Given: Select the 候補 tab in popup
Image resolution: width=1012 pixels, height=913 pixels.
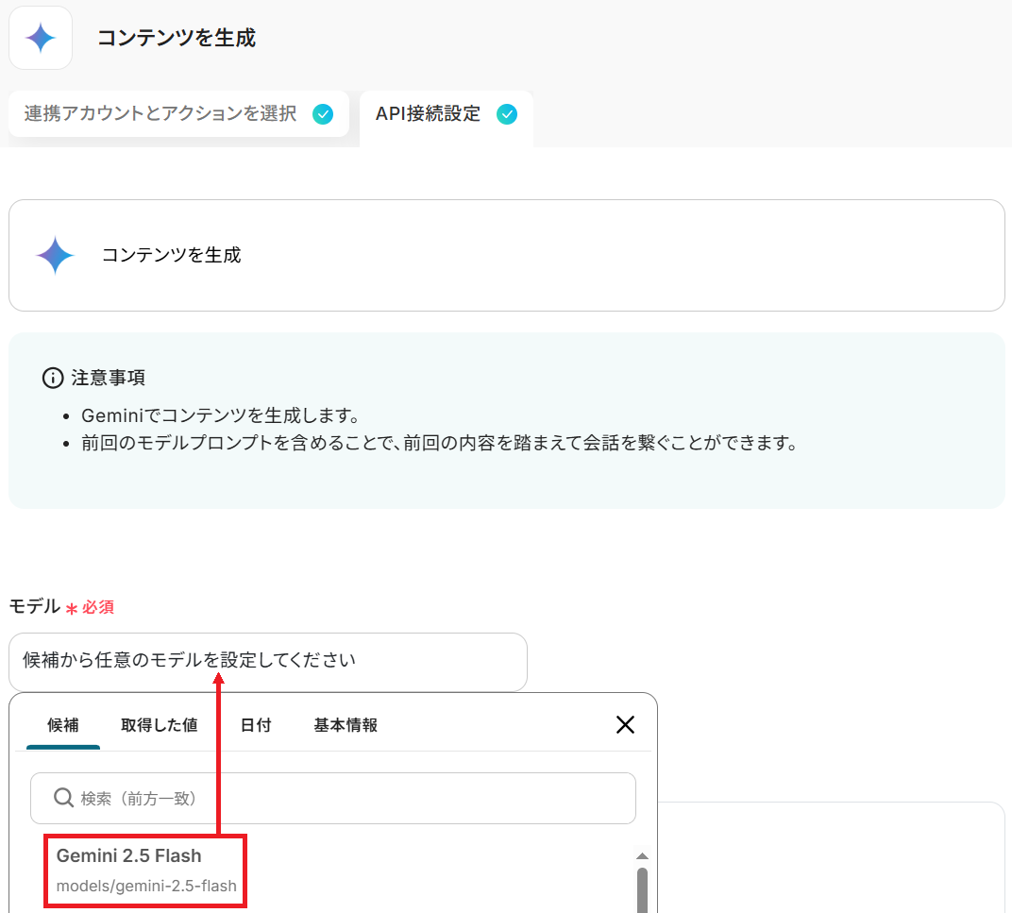Looking at the screenshot, I should click(63, 725).
